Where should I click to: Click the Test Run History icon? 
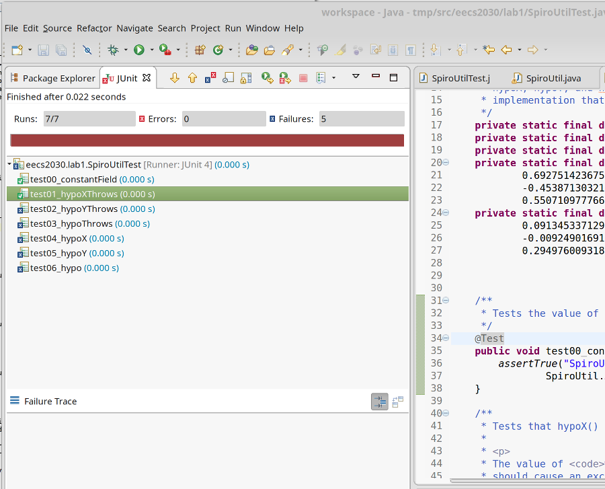(321, 78)
